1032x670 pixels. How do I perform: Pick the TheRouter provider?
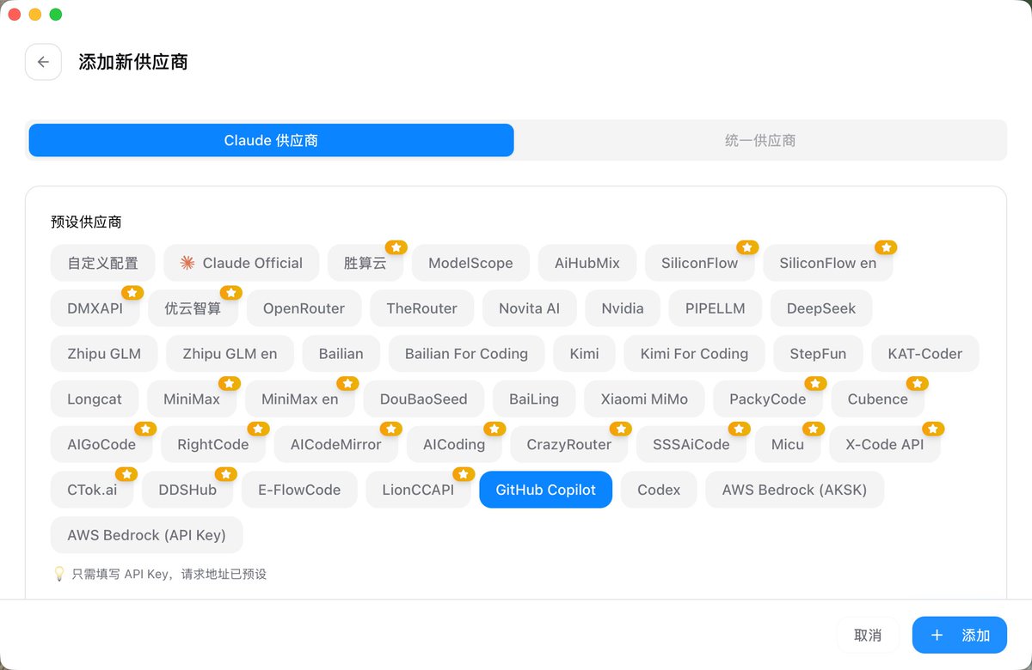(422, 308)
